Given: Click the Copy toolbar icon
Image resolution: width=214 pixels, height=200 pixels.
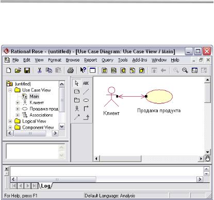Looking at the screenshot, I should click(x=49, y=70).
